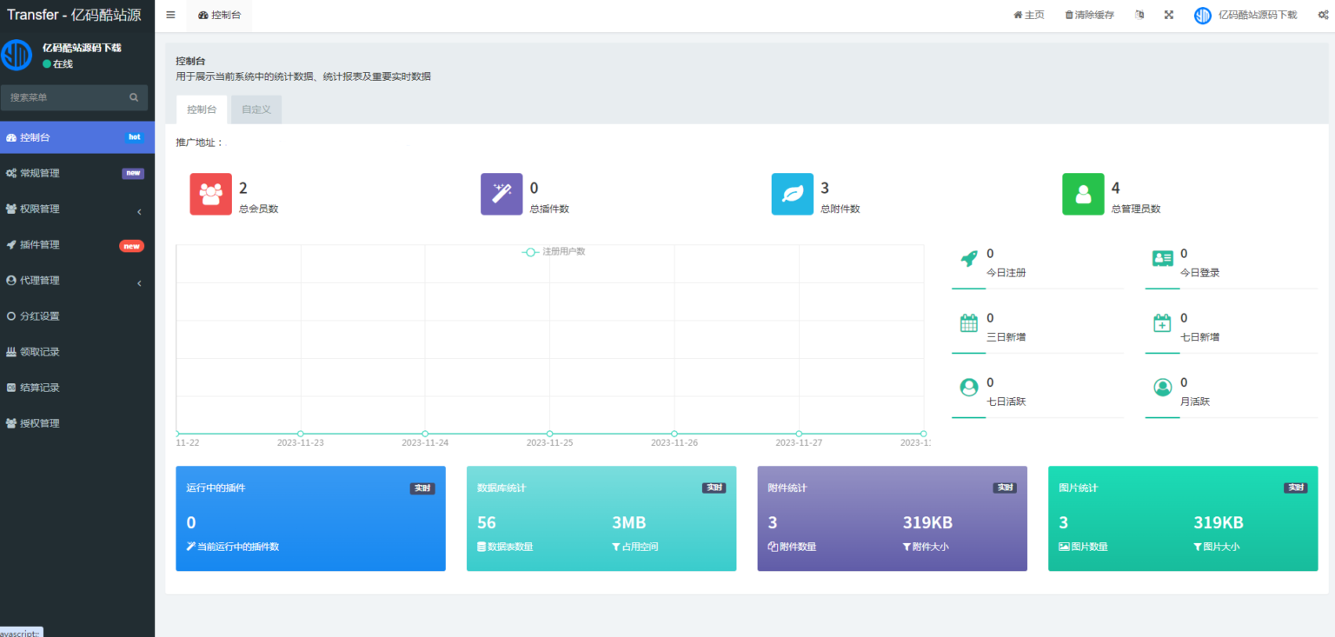Click the 2023-11-25 data point on chart

pos(549,434)
